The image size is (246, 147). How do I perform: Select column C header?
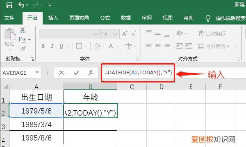(132, 87)
